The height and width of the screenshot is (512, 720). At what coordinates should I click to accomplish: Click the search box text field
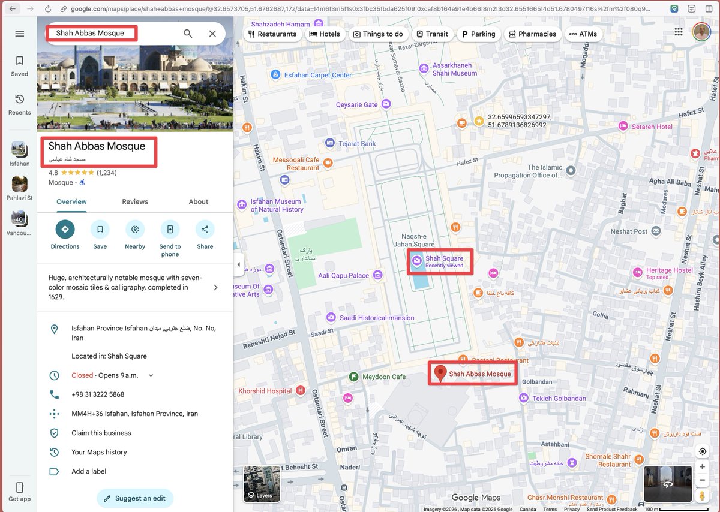(x=114, y=33)
